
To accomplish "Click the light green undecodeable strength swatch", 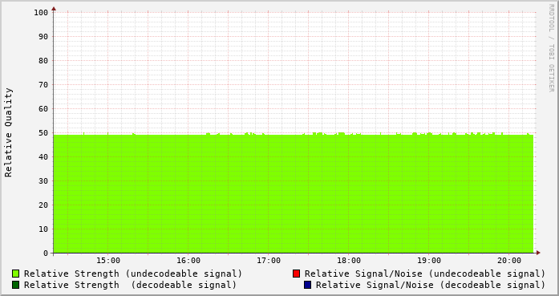I will pos(16,274).
